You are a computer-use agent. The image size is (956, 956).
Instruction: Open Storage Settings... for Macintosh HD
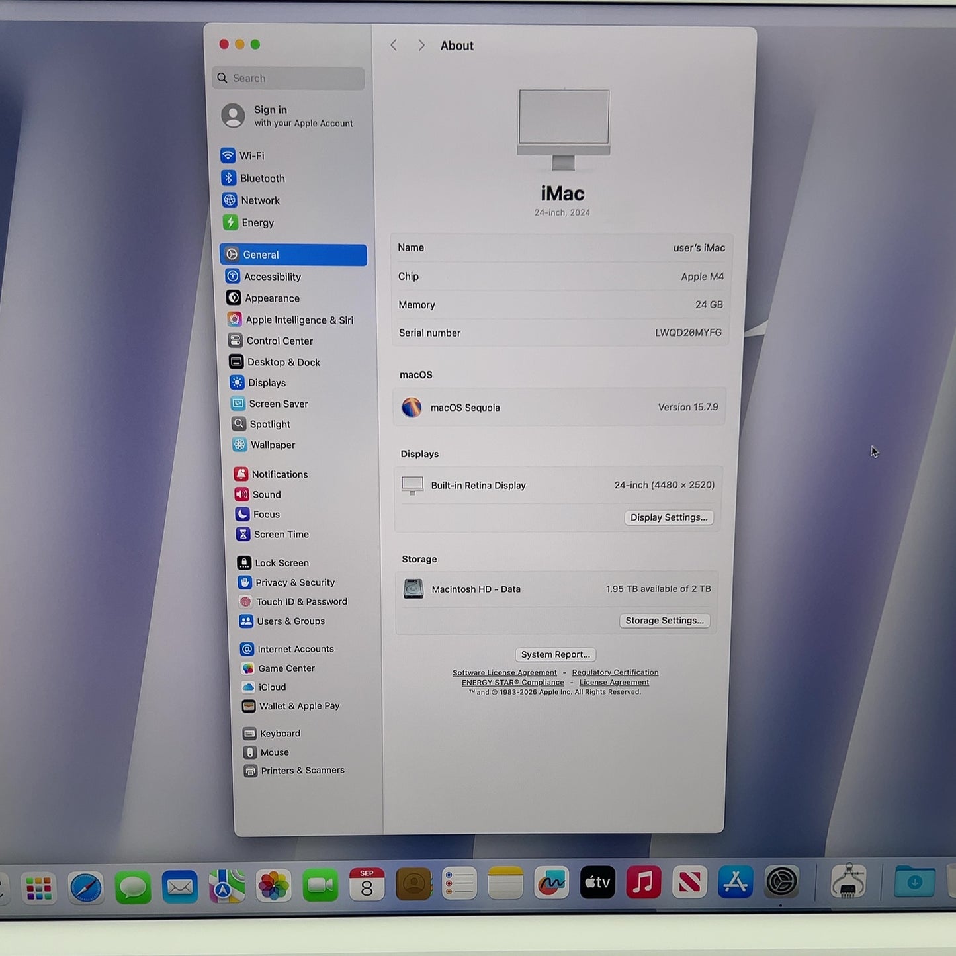pos(665,621)
